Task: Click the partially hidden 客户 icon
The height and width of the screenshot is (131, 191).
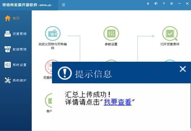Action: pos(48,100)
